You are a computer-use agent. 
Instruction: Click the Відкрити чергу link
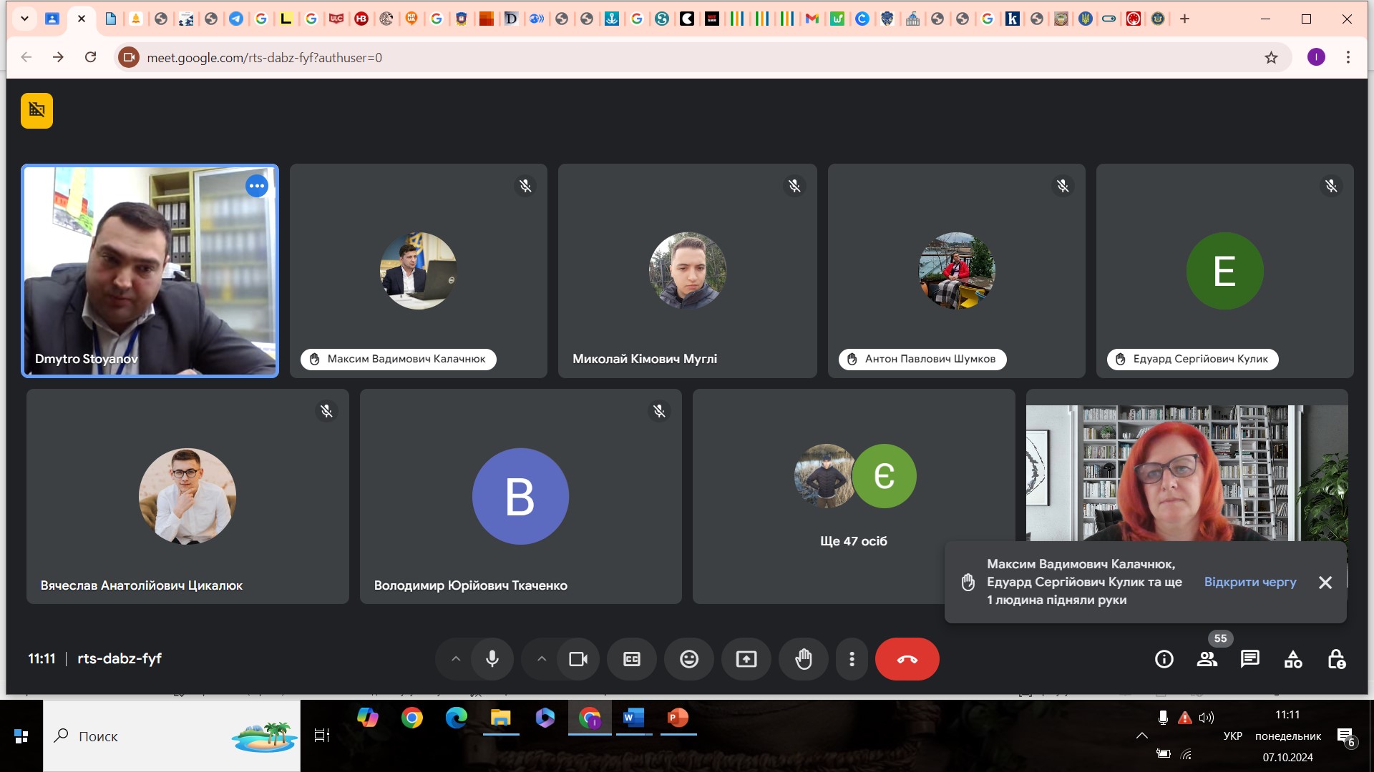point(1249,582)
